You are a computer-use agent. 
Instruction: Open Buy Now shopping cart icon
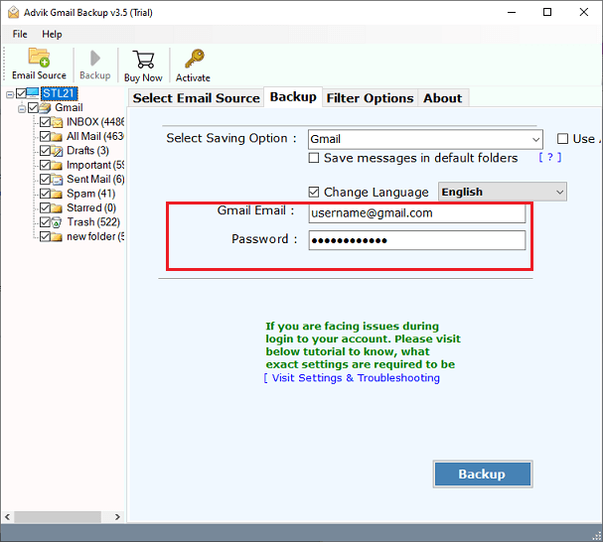coord(143,60)
